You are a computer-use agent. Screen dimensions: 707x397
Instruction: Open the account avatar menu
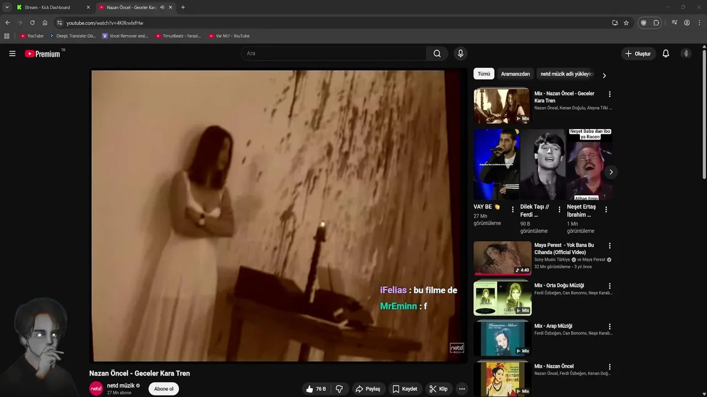(686, 53)
